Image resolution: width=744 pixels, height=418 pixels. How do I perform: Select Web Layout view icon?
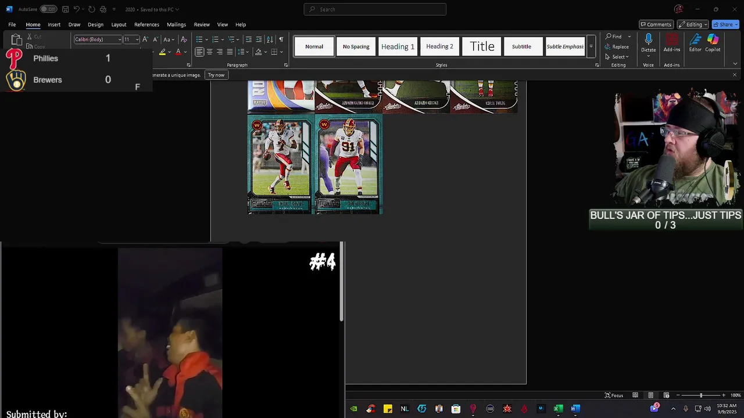pos(666,395)
